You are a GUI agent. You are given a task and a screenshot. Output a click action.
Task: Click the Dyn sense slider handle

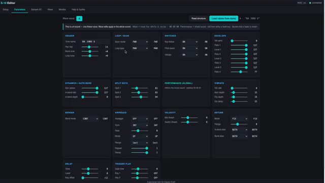pos(97,88)
